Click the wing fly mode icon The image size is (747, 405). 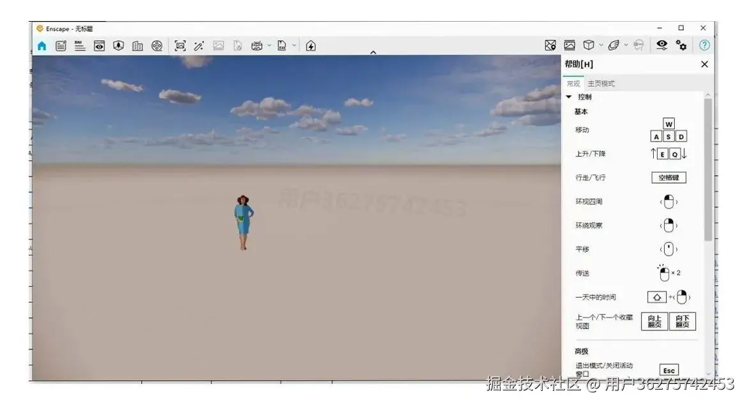pyautogui.click(x=614, y=45)
